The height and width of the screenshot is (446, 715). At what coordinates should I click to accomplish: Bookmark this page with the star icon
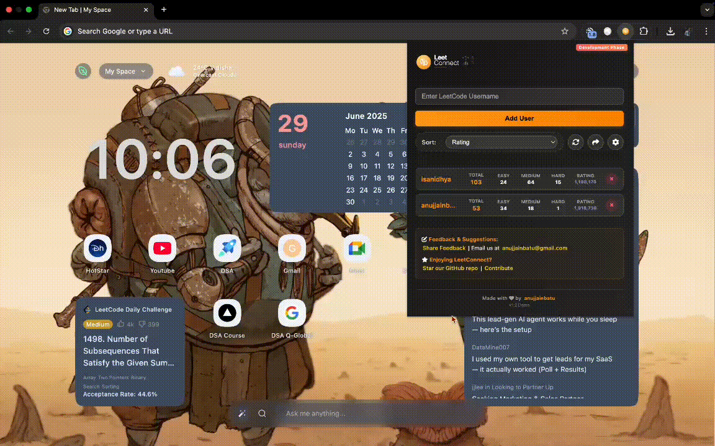pos(565,32)
